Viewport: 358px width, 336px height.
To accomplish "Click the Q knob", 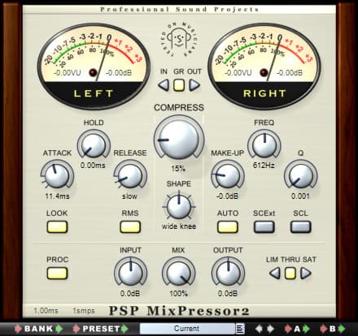I will pos(301,175).
